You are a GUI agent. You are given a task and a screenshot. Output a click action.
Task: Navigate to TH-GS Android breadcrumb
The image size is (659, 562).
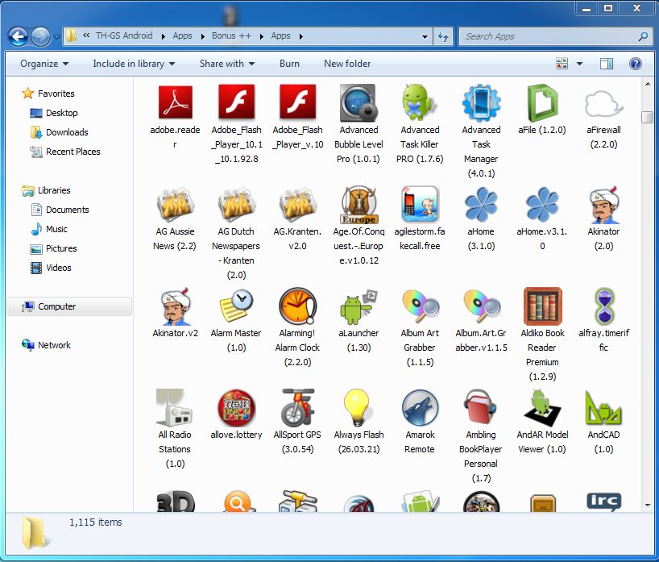[x=124, y=35]
